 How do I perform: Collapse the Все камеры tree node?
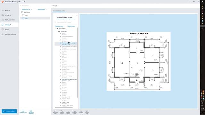[x=55, y=28]
